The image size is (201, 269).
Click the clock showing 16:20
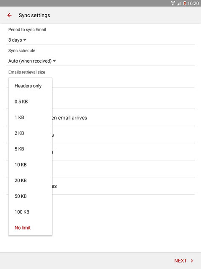[x=193, y=3]
